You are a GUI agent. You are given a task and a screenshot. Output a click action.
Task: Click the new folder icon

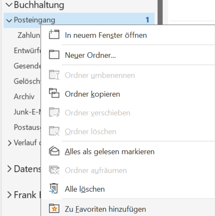click(54, 55)
